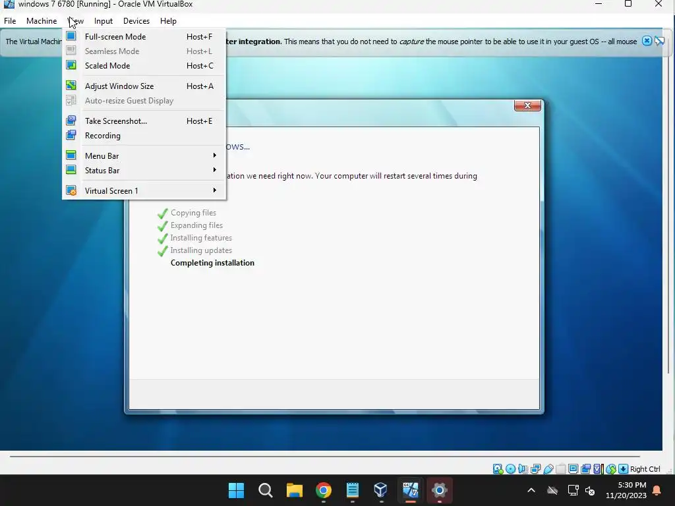Open taskbar Search
675x506 pixels.
coord(265,490)
